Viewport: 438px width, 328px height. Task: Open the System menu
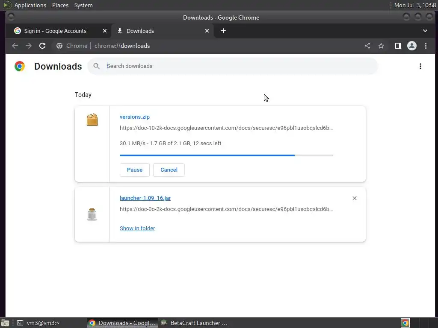click(83, 5)
